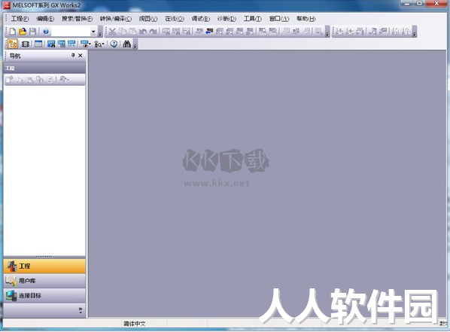Click the blue help question-mark icon

click(x=46, y=32)
